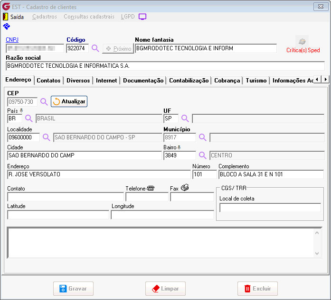Open the Cadastros menu
Viewport: 331px width, 300px height.
[x=45, y=17]
